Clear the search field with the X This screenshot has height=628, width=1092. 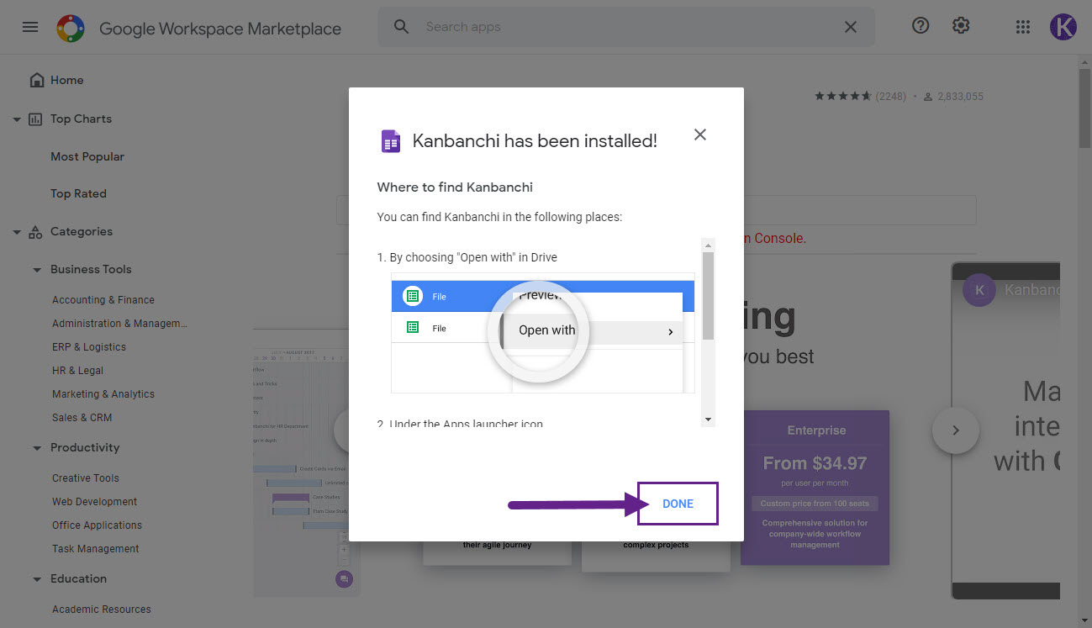click(851, 27)
